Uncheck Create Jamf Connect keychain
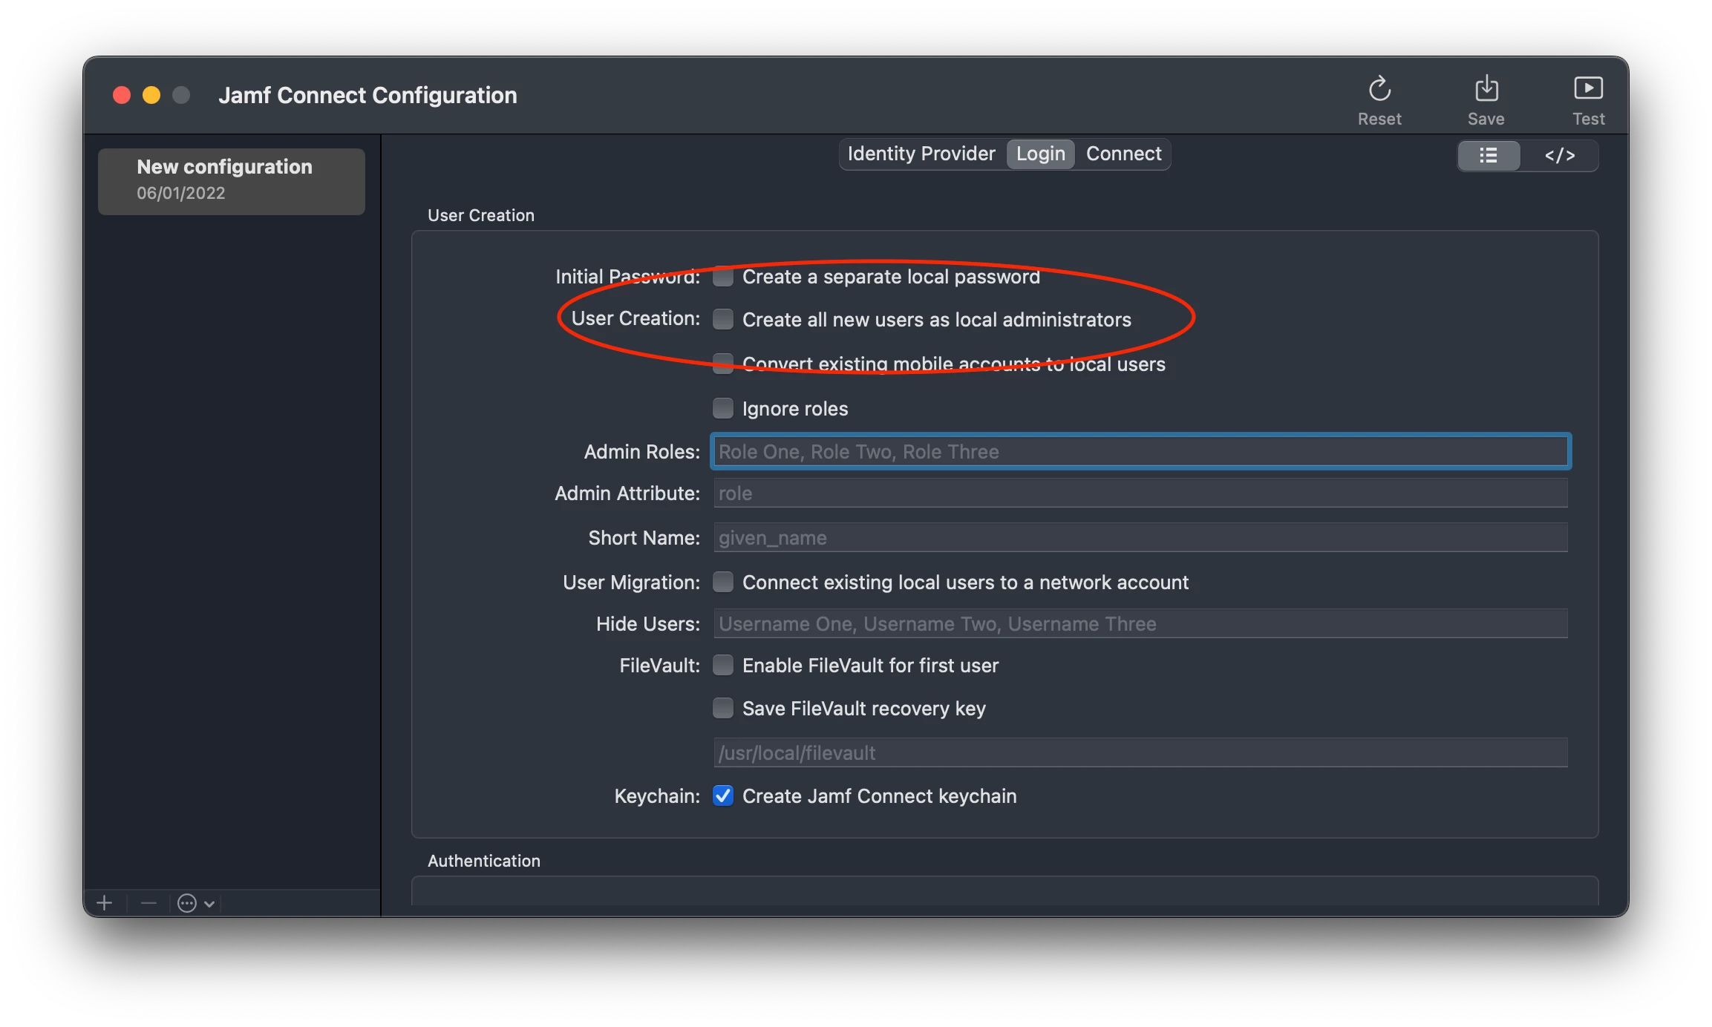The height and width of the screenshot is (1027, 1712). point(723,795)
